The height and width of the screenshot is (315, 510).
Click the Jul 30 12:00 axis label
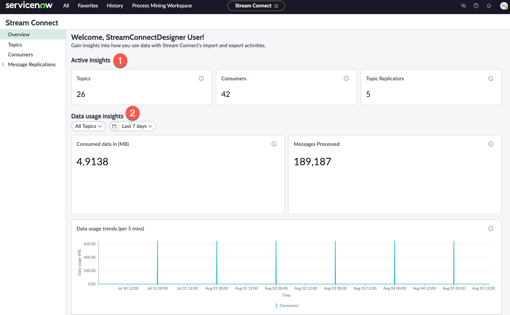pyautogui.click(x=128, y=288)
